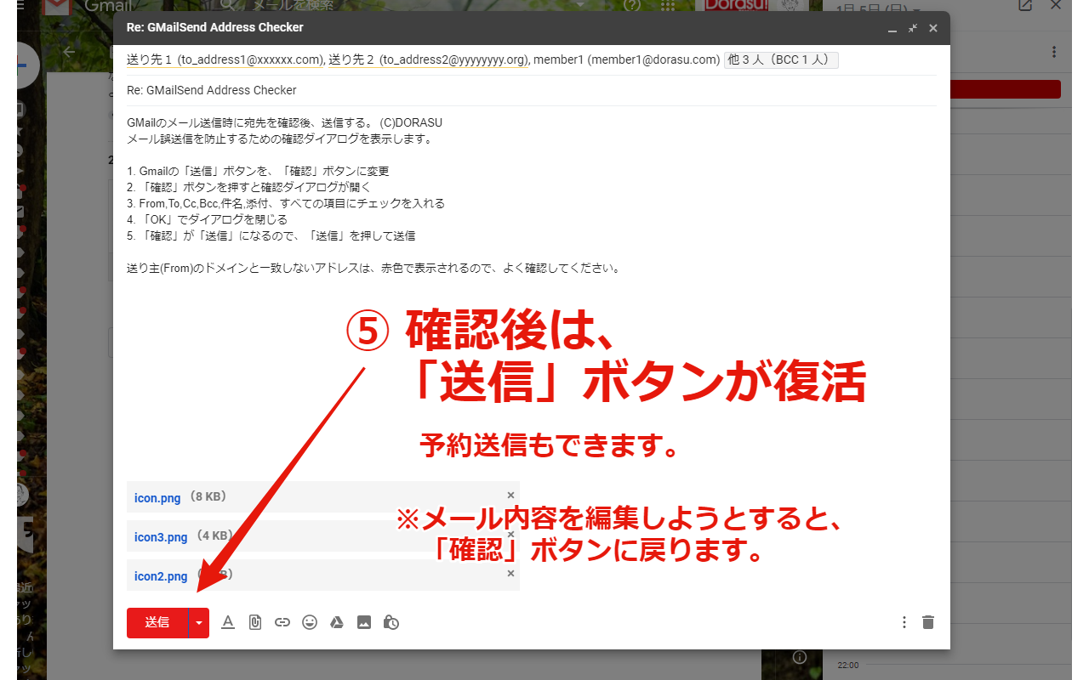This screenshot has width=1089, height=680.
Task: Open more options in compose toolbar
Action: click(904, 622)
